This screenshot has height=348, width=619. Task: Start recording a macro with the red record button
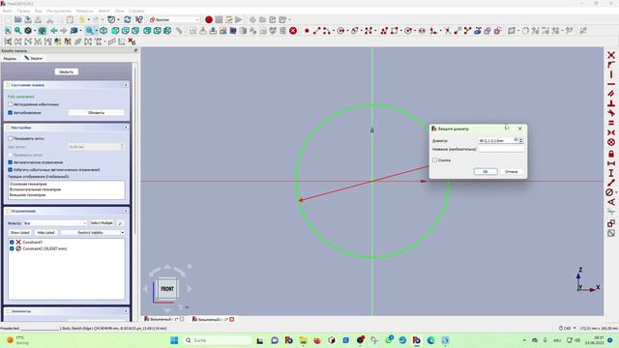[x=209, y=19]
